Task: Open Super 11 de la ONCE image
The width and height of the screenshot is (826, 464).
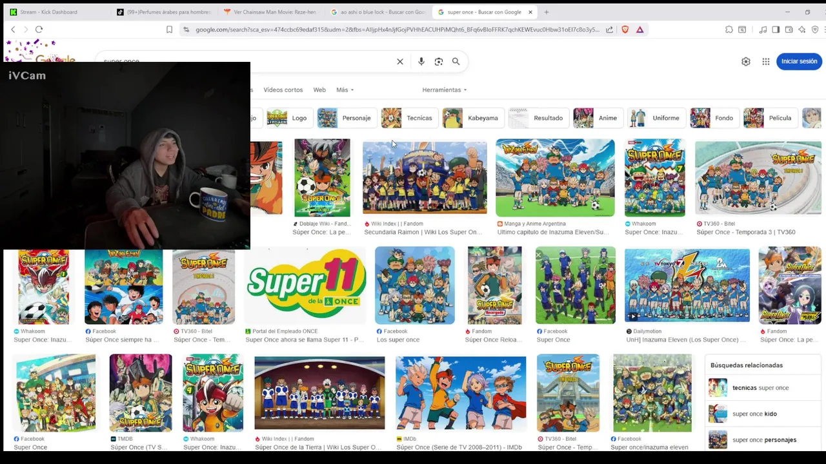Action: (x=306, y=285)
